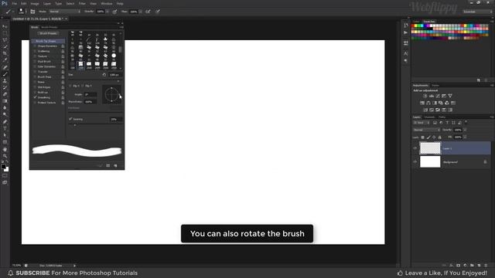Select the Horizontal Type tool
The image size is (495, 278).
click(x=5, y=128)
